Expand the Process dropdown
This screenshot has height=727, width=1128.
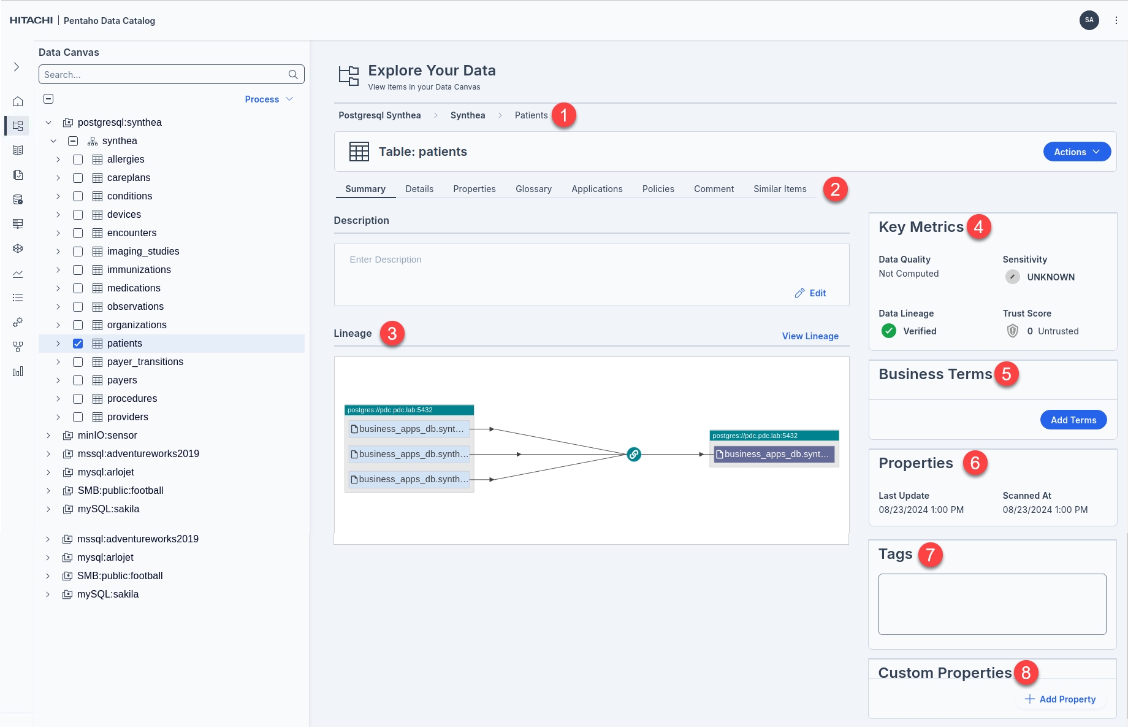click(269, 99)
